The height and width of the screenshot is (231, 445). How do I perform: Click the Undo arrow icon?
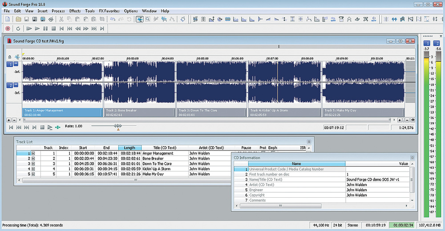click(113, 19)
